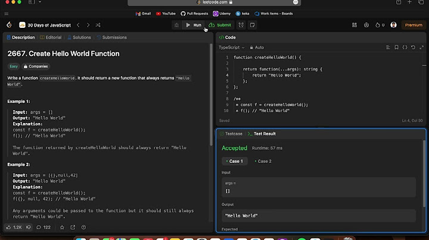Click the debugger icon left of Run
The image size is (429, 240).
pos(176,25)
